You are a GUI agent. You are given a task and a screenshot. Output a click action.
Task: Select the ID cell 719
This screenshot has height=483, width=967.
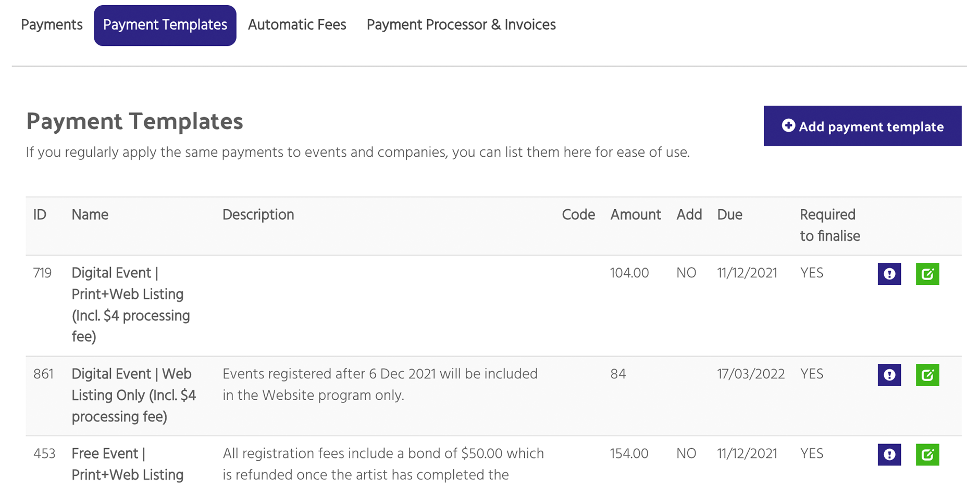(42, 273)
